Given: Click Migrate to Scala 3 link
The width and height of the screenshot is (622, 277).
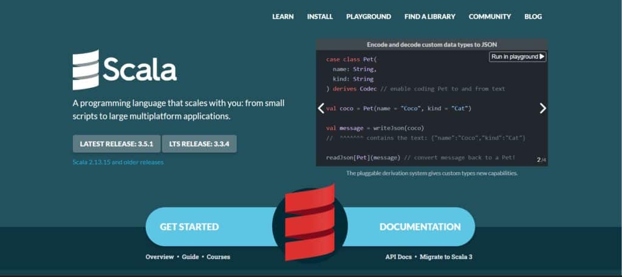Looking at the screenshot, I should click(x=446, y=257).
